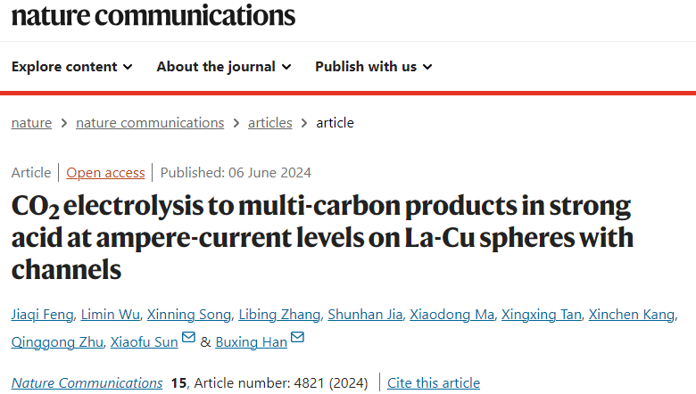This screenshot has height=394, width=696.
Task: Open author Jiaqi Feng's profile
Action: click(43, 315)
